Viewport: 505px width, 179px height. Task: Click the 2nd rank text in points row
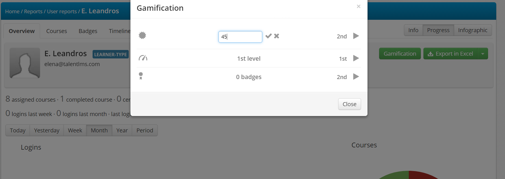342,36
